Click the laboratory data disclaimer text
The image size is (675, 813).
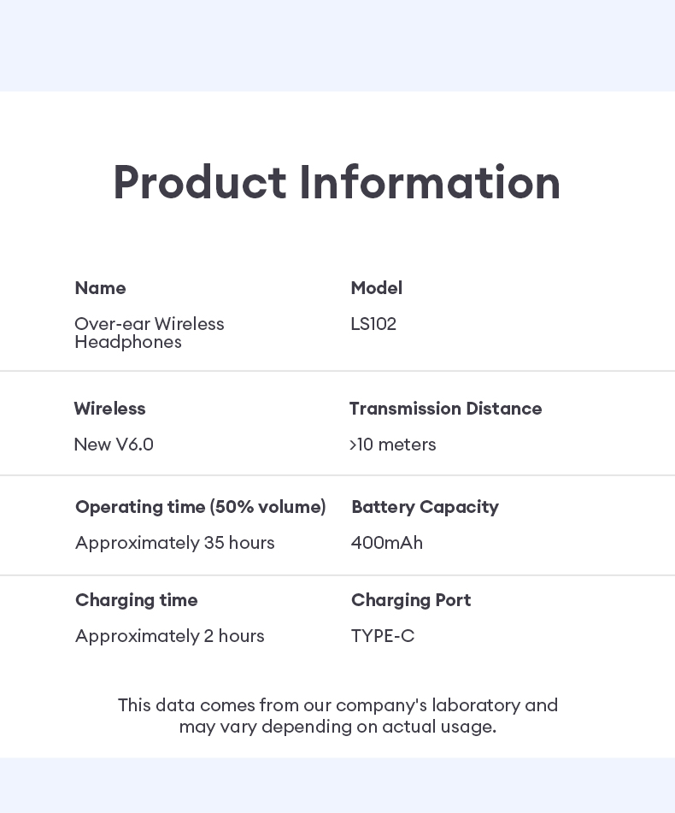pos(337,716)
